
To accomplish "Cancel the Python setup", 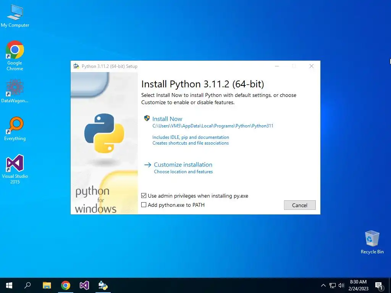I will (x=300, y=205).
